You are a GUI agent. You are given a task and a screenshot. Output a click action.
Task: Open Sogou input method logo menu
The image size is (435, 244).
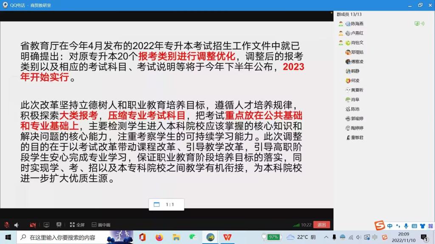pos(379,226)
